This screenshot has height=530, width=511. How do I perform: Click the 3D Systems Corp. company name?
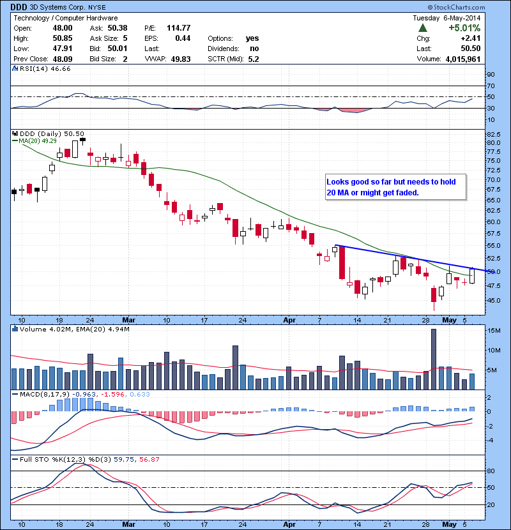(x=57, y=7)
